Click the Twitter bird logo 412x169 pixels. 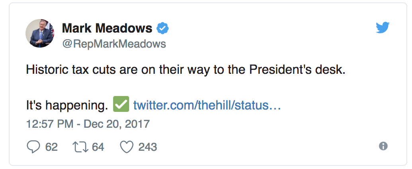(383, 28)
